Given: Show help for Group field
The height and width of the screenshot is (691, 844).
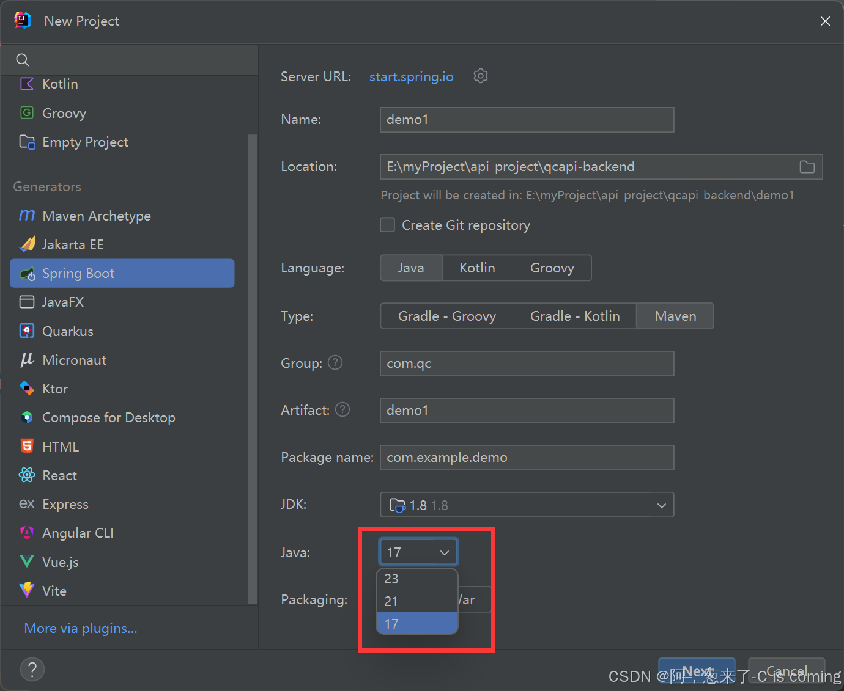Looking at the screenshot, I should tap(335, 362).
